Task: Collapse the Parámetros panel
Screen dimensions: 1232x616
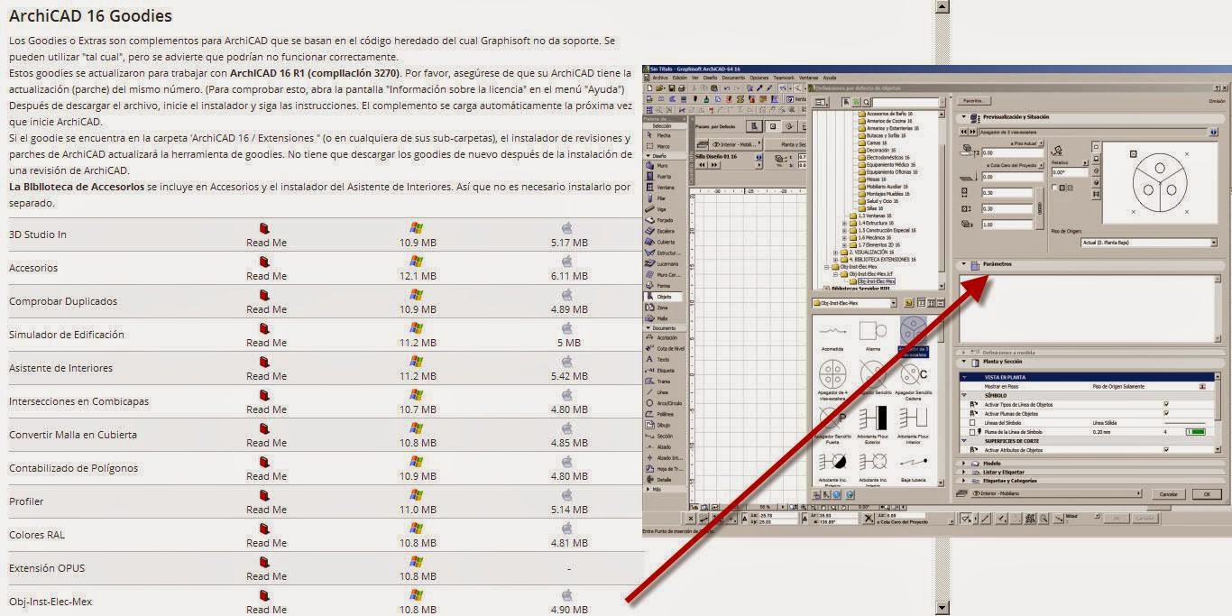Action: 963,264
